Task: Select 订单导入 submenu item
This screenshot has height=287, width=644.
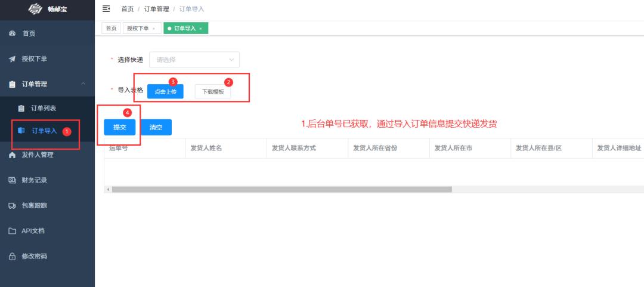Action: click(x=47, y=131)
